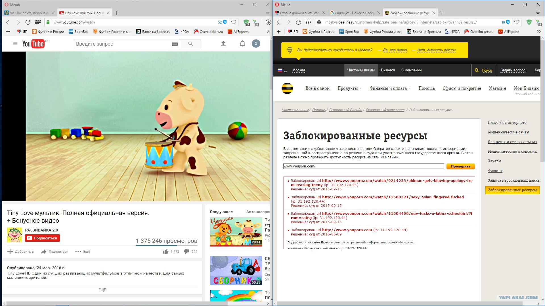Viewport: 545px width, 306px height.
Task: Show more bookmarks in right Opera window
Action: 539,32
